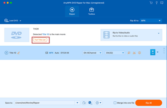Toggle the GPU hardware acceleration icon

pos(90,103)
